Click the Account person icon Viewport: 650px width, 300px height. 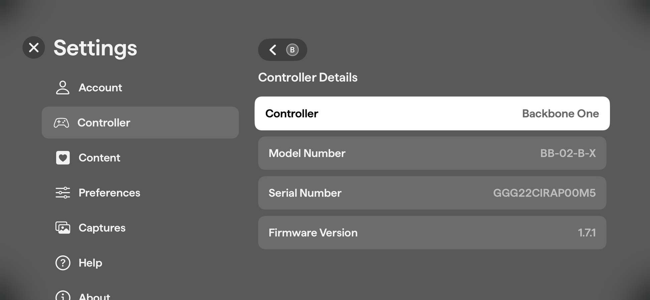(62, 87)
